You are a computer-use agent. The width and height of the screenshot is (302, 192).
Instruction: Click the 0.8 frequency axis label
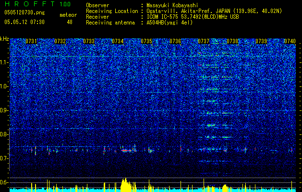(4, 134)
